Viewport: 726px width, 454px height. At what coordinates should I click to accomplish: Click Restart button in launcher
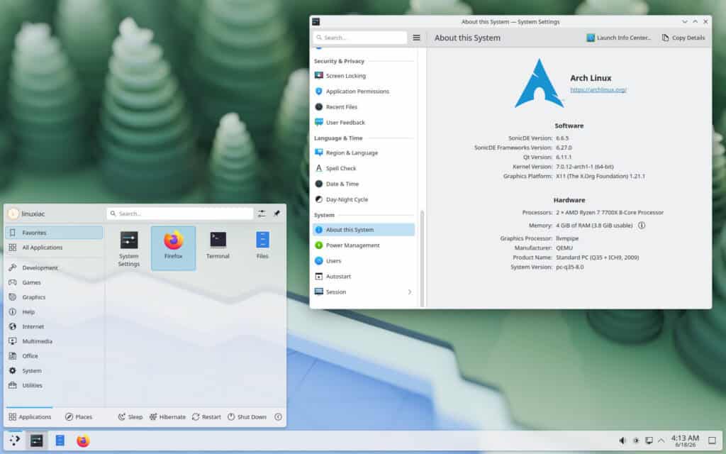[206, 417]
